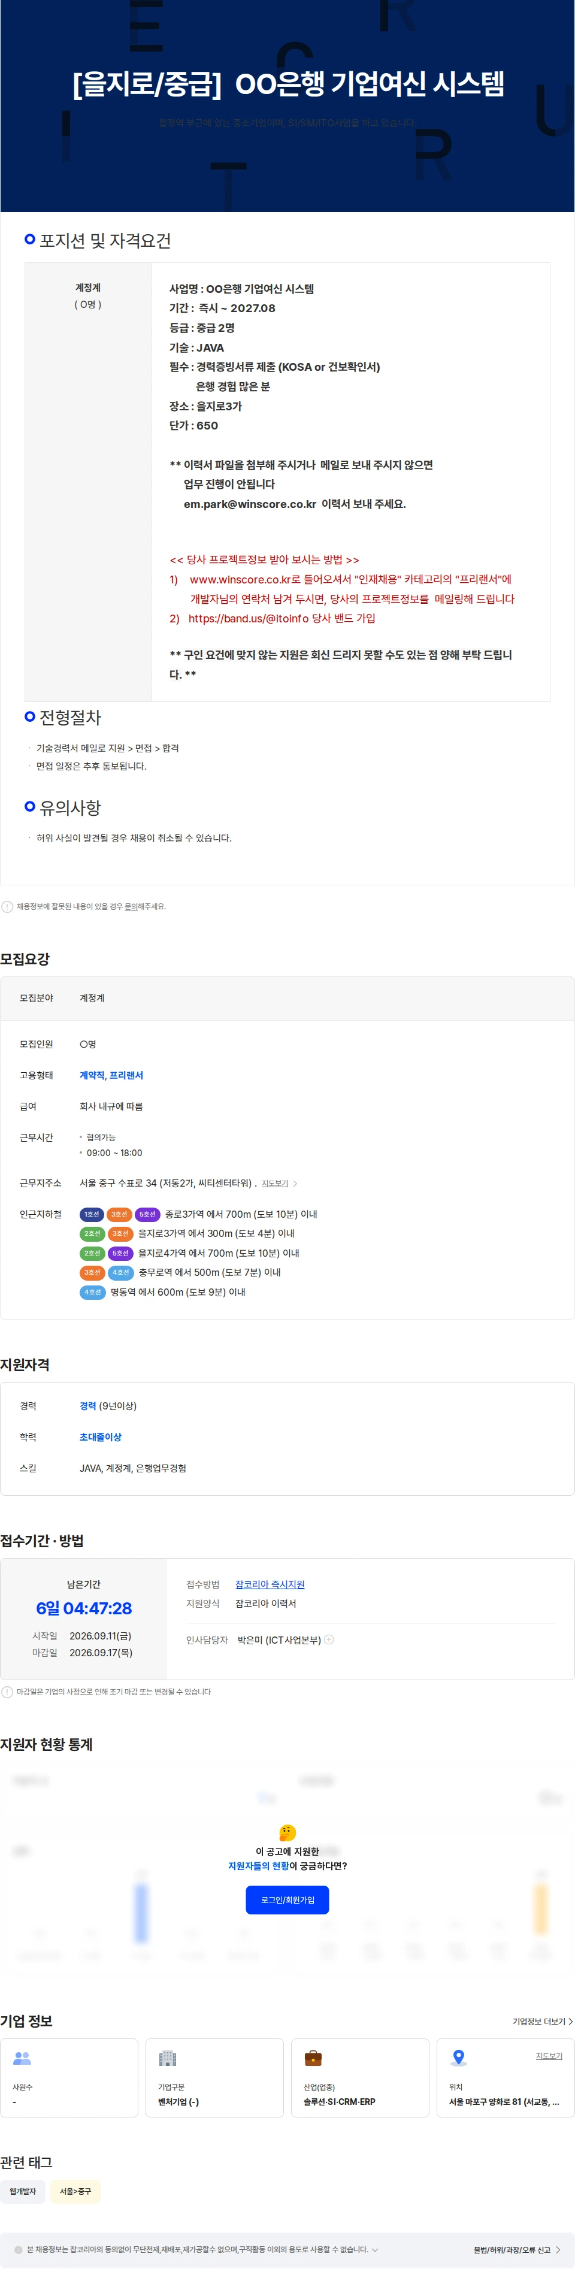Click the thinking-face emoji above 이 공고에 지원한
575x2281 pixels.
tap(287, 1833)
